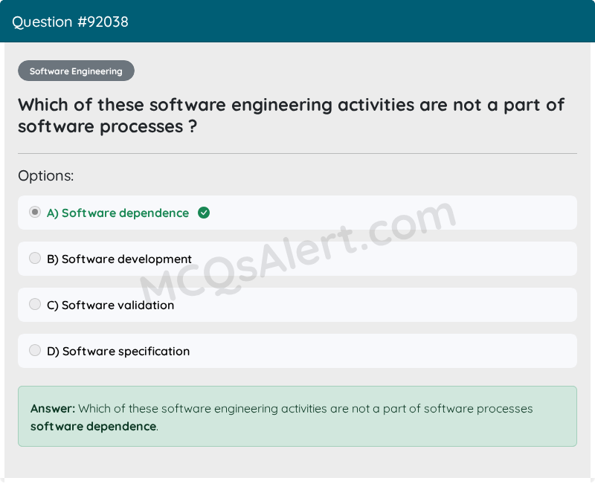The width and height of the screenshot is (595, 501).
Task: Click the question heading about software processes
Action: (x=291, y=116)
